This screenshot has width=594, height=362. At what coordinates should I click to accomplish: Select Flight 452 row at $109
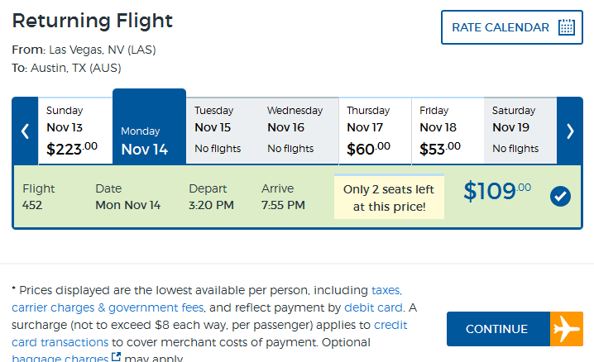point(297,197)
